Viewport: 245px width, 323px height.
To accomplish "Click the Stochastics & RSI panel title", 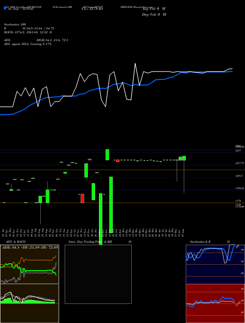I will click(210, 242).
